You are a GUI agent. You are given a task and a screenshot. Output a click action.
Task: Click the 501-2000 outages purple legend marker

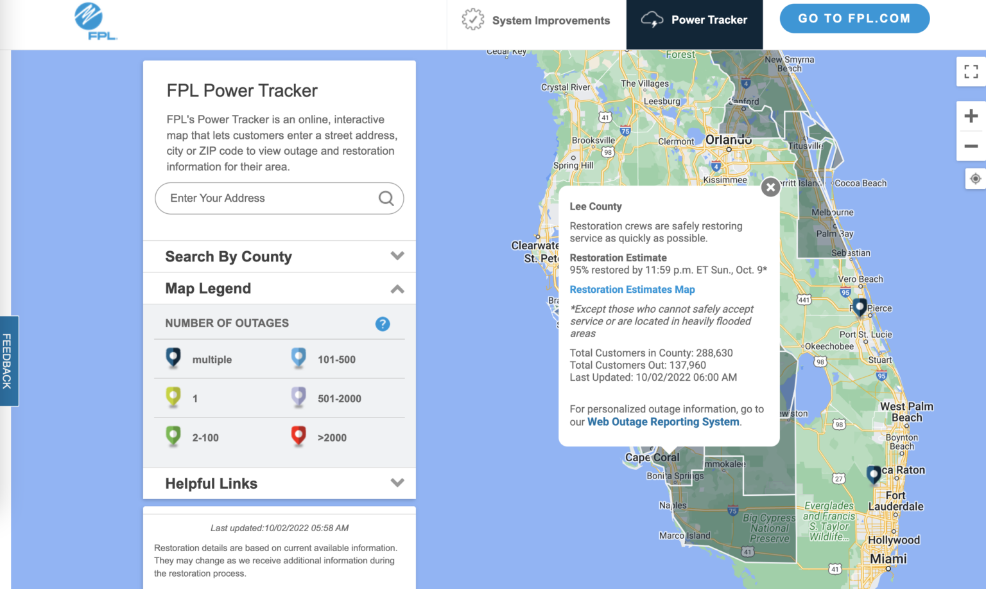click(298, 397)
